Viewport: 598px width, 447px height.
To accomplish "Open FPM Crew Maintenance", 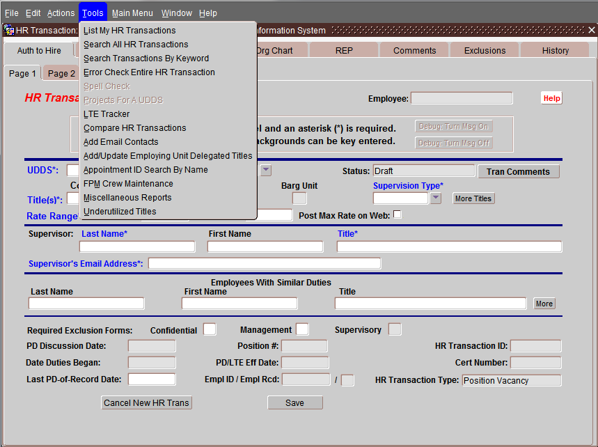I will point(168,183).
